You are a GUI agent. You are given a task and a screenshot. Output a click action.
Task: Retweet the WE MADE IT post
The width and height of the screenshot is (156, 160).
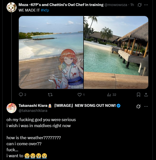[50, 95]
